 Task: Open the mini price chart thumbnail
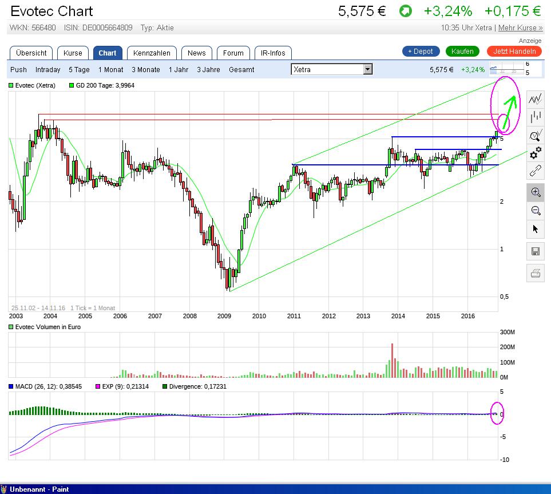click(x=506, y=69)
